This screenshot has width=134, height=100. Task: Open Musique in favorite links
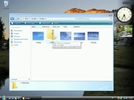16,36
